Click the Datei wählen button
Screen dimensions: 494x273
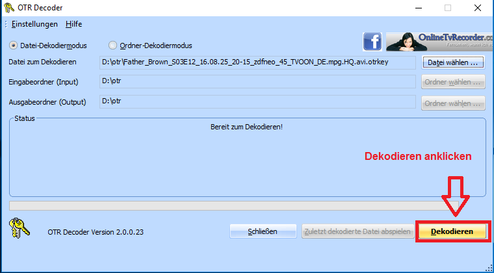pos(454,62)
